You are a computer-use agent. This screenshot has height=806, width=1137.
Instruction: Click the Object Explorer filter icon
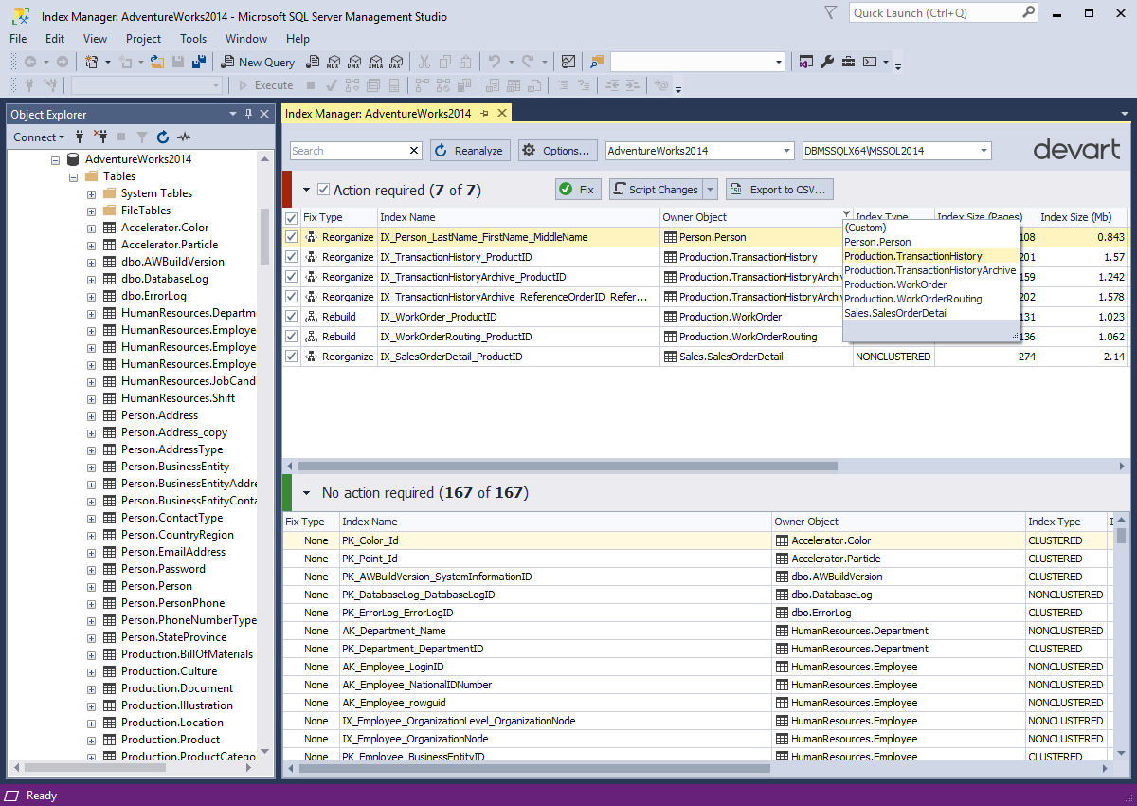[142, 137]
